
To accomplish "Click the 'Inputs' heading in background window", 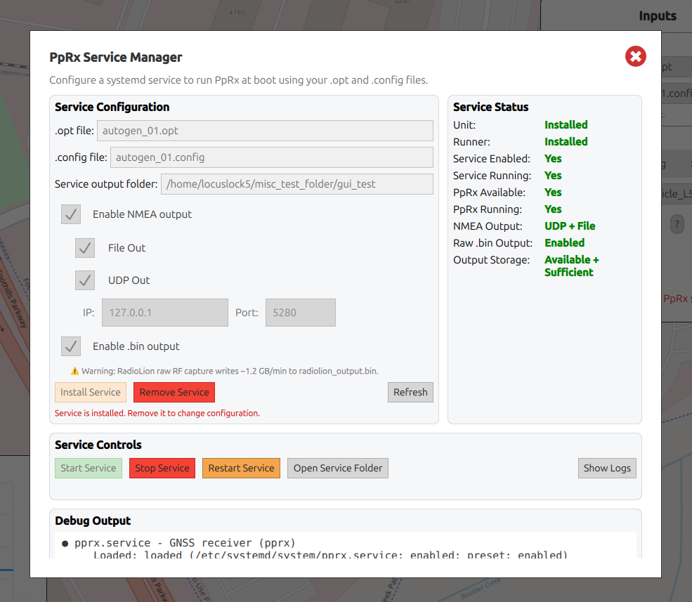I will [x=658, y=16].
